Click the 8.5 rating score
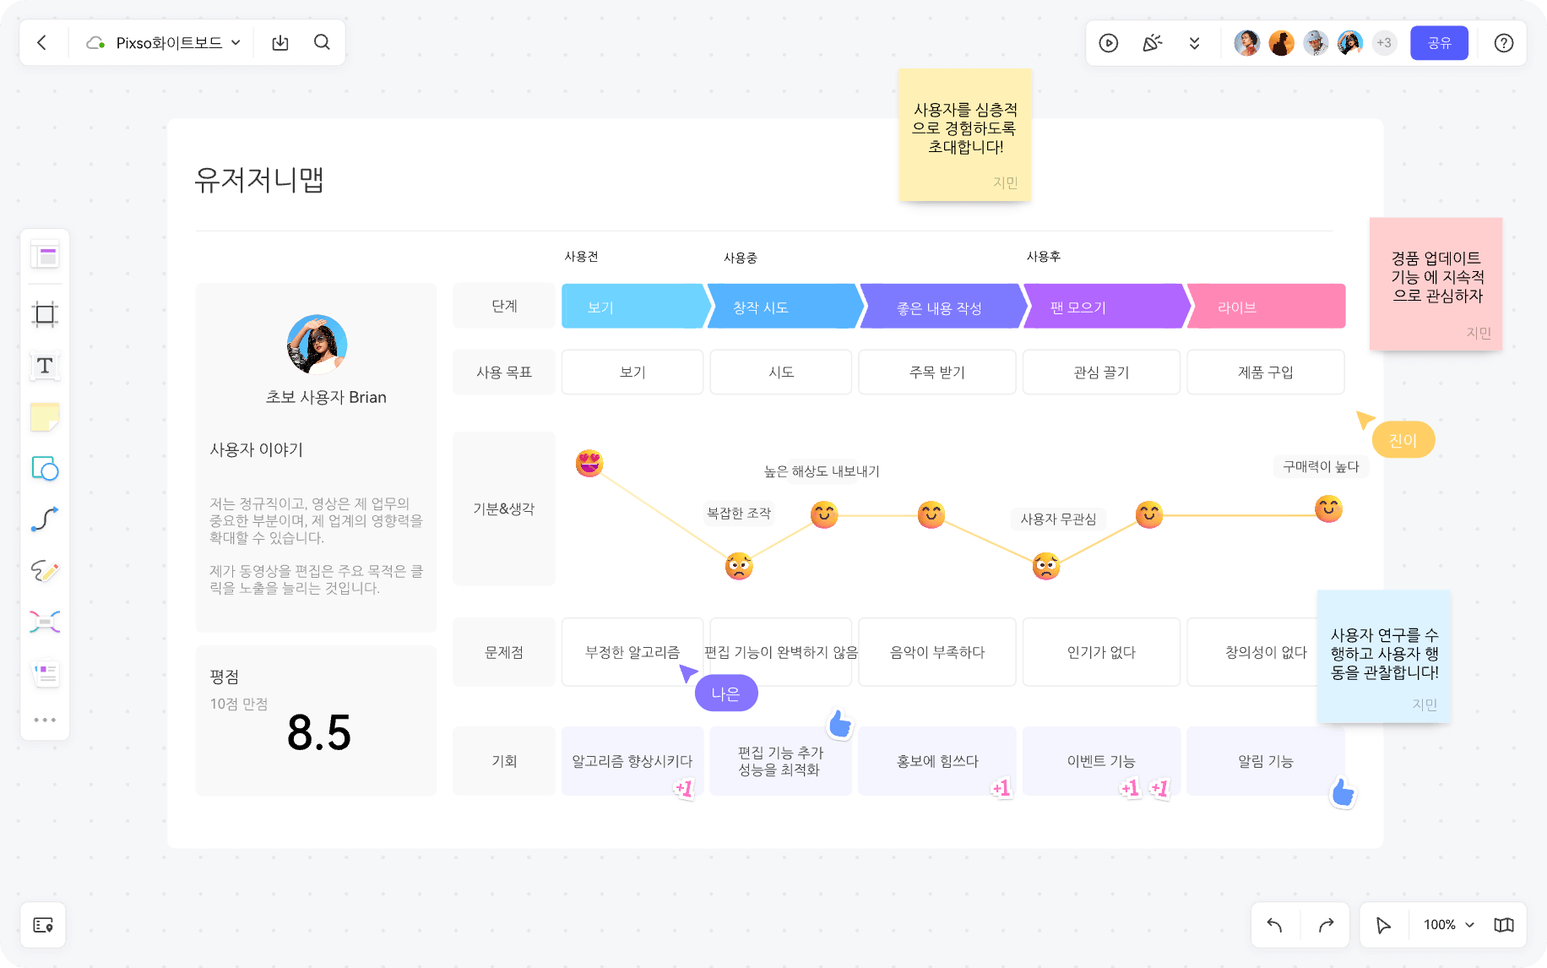The width and height of the screenshot is (1547, 968). coord(319,732)
